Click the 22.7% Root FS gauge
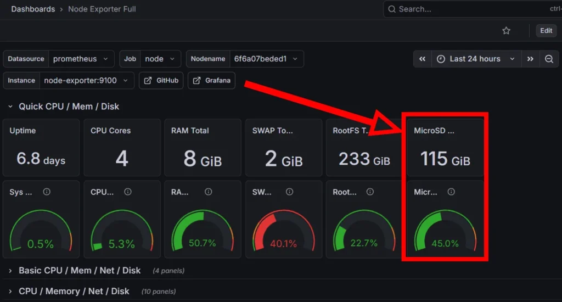This screenshot has height=302, width=562. [364, 231]
